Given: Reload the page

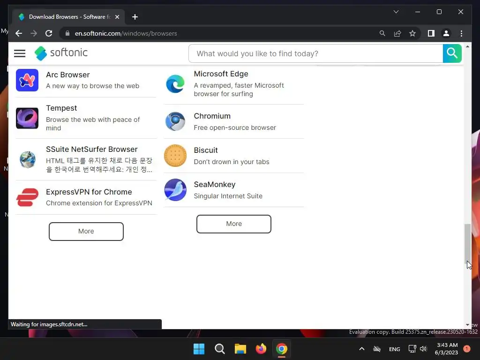Looking at the screenshot, I should click(49, 33).
